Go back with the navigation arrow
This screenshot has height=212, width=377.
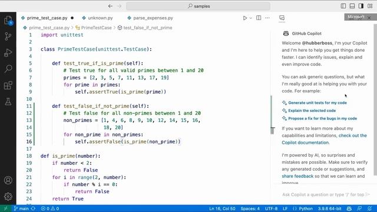[110, 6]
